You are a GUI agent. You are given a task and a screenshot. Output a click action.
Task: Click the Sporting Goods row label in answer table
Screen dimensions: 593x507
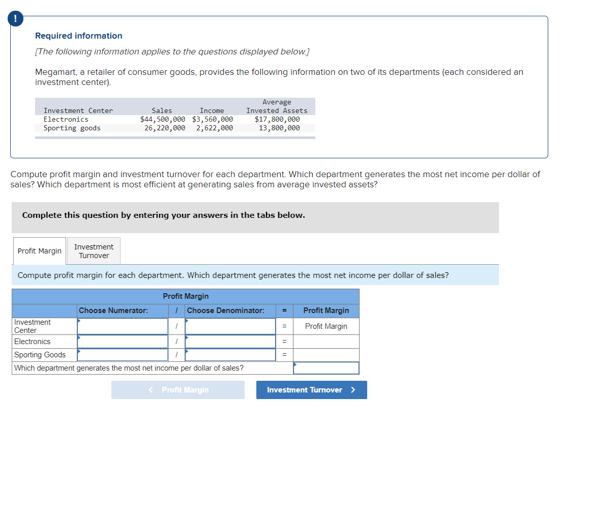click(45, 355)
